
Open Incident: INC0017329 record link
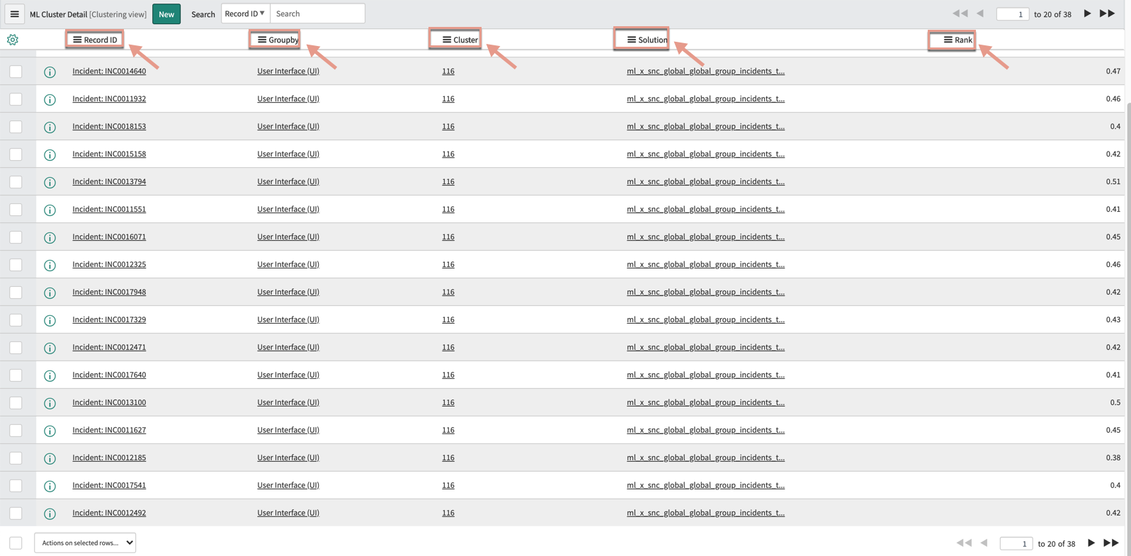click(x=109, y=319)
